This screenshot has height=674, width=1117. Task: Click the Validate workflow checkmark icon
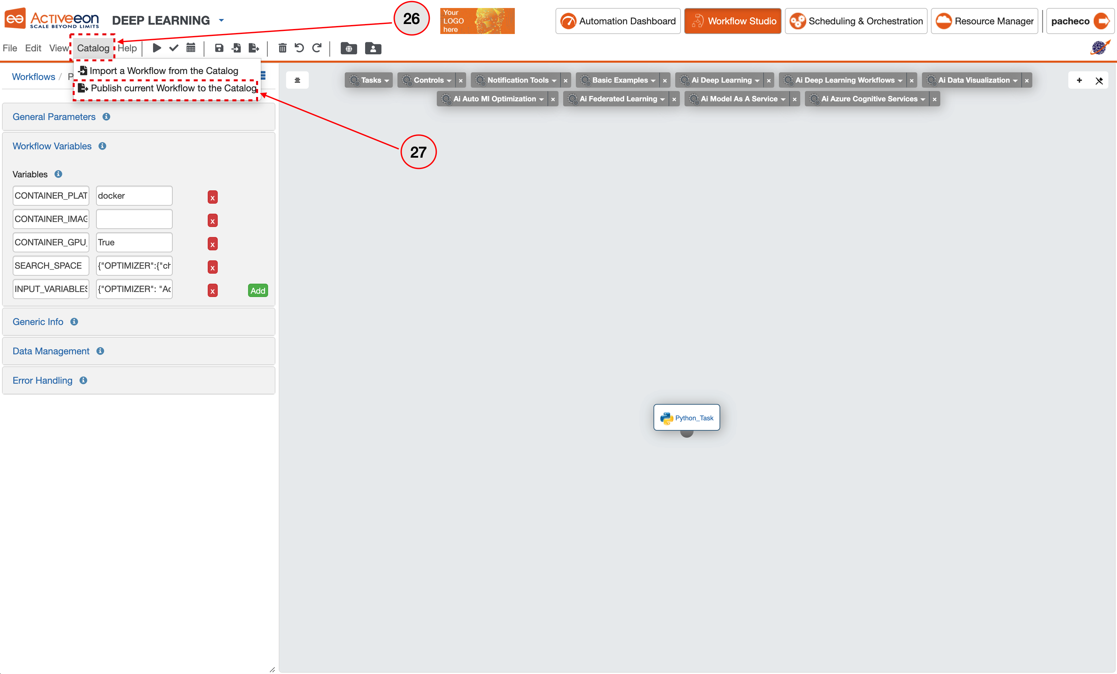[174, 48]
